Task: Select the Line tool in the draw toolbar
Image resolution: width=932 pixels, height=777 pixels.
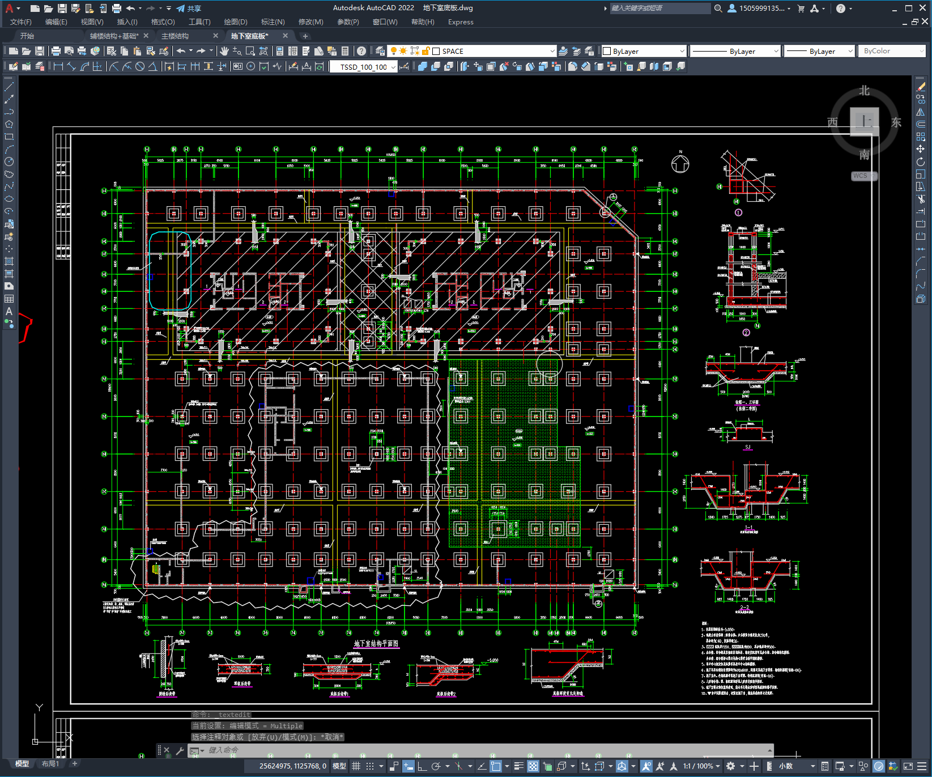Action: (9, 87)
